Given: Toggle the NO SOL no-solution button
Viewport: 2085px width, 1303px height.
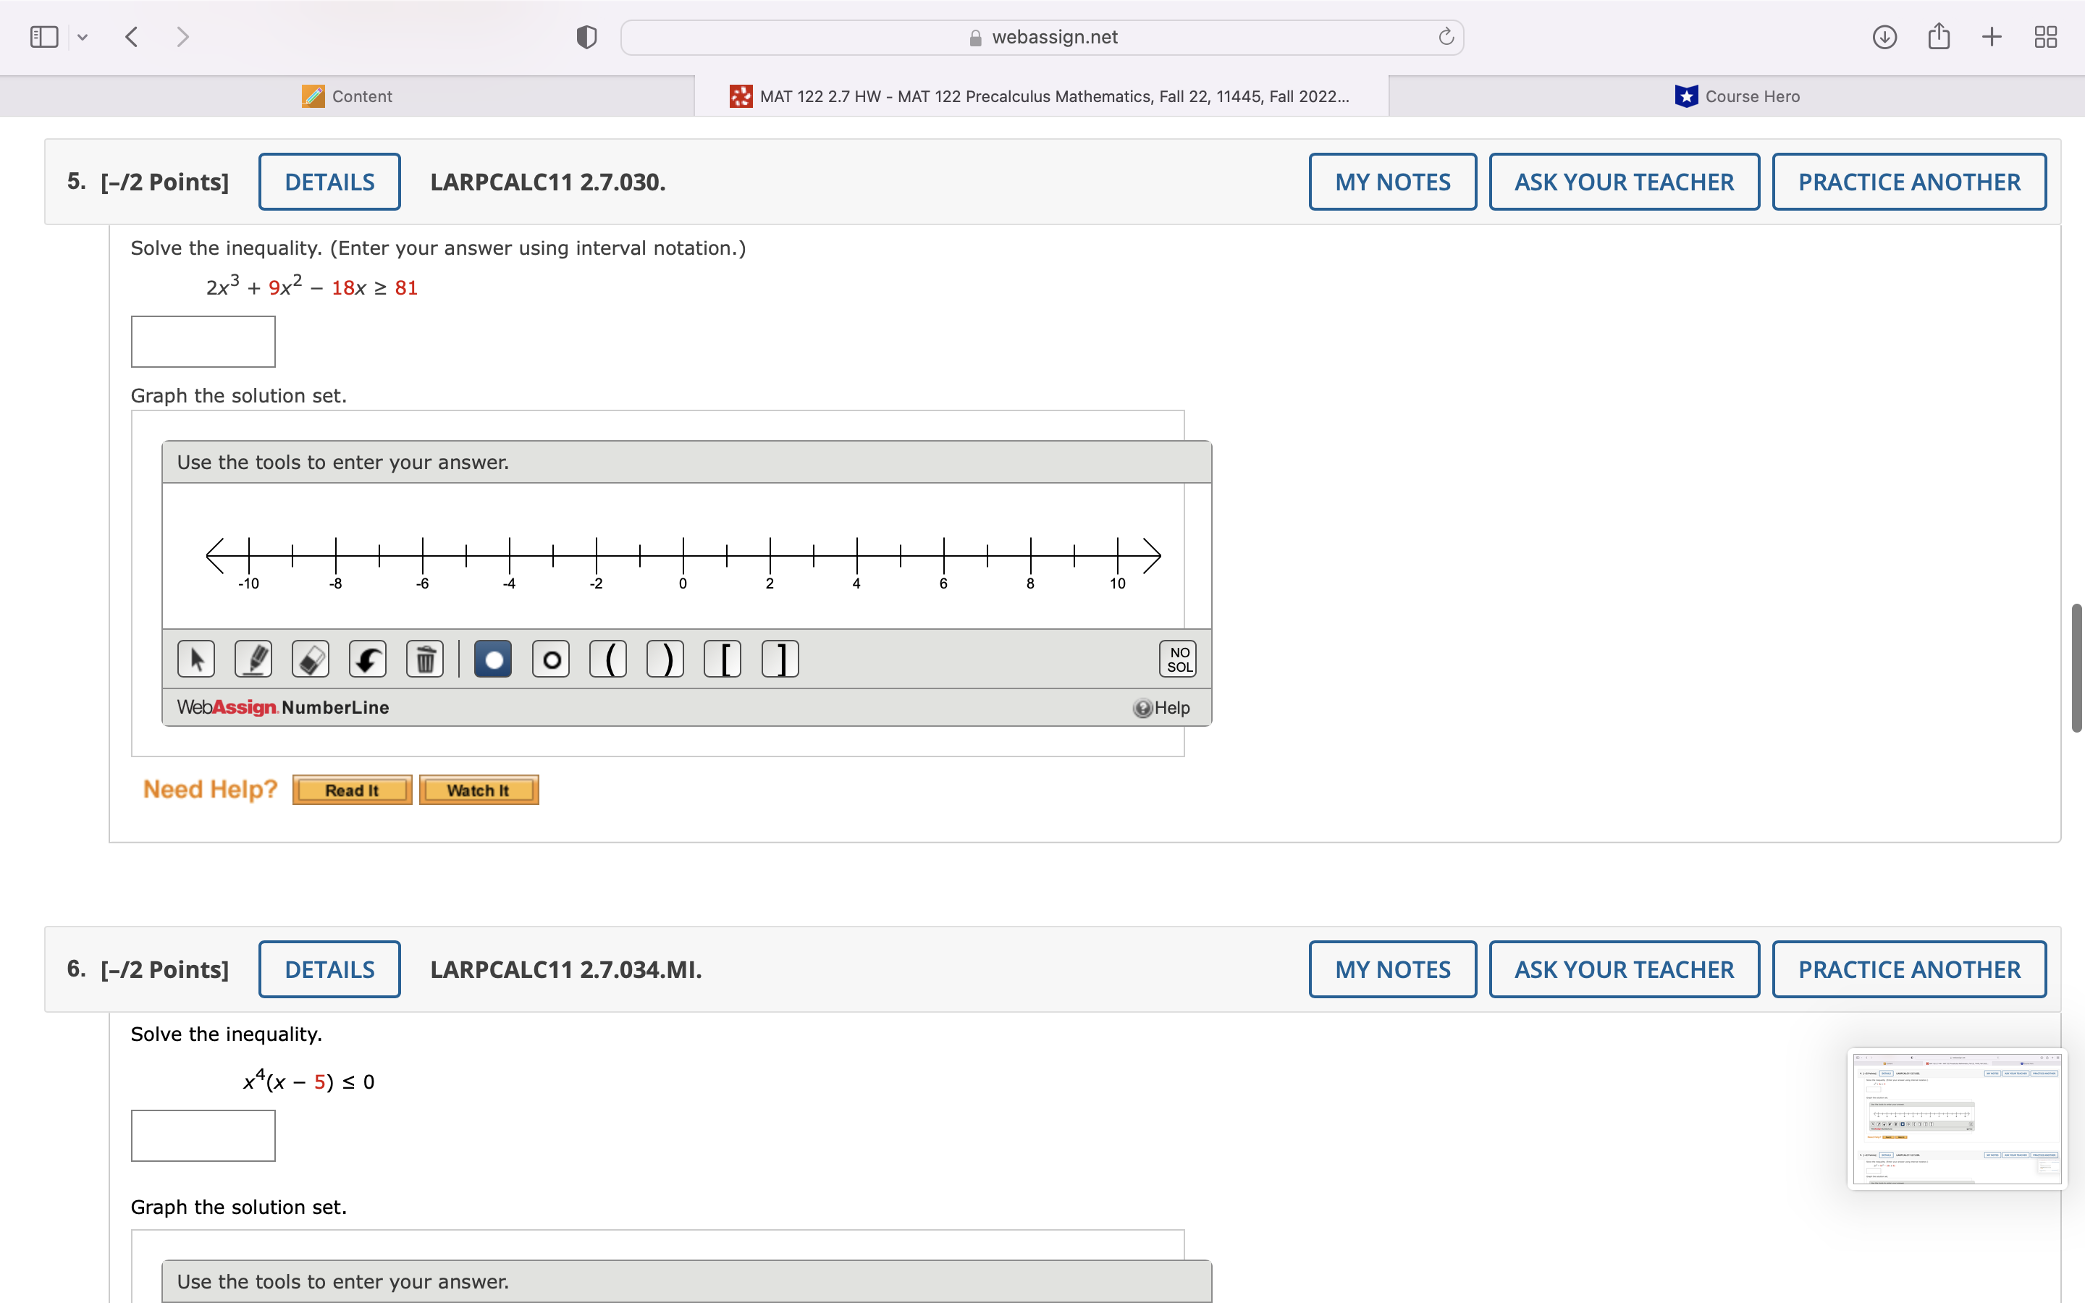Looking at the screenshot, I should [x=1178, y=659].
